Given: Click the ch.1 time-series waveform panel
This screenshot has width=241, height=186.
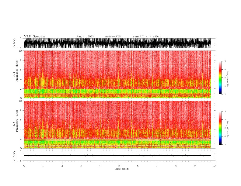Looking at the screenshot, I should tap(117, 43).
